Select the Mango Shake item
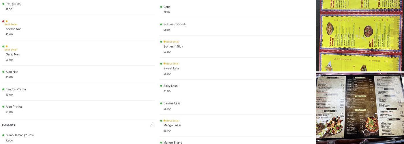This screenshot has height=144, width=404. point(173,142)
